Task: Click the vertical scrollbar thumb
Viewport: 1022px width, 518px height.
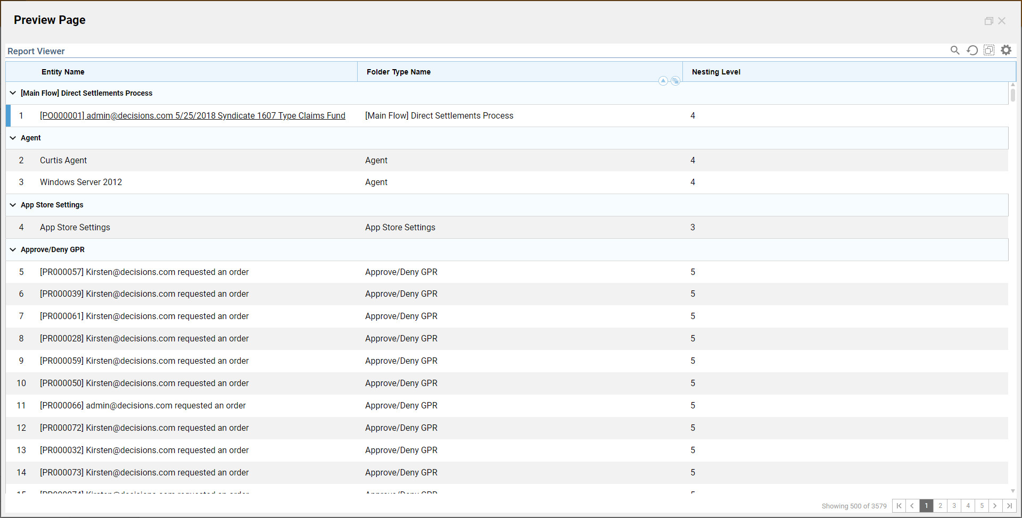Action: [x=1013, y=95]
